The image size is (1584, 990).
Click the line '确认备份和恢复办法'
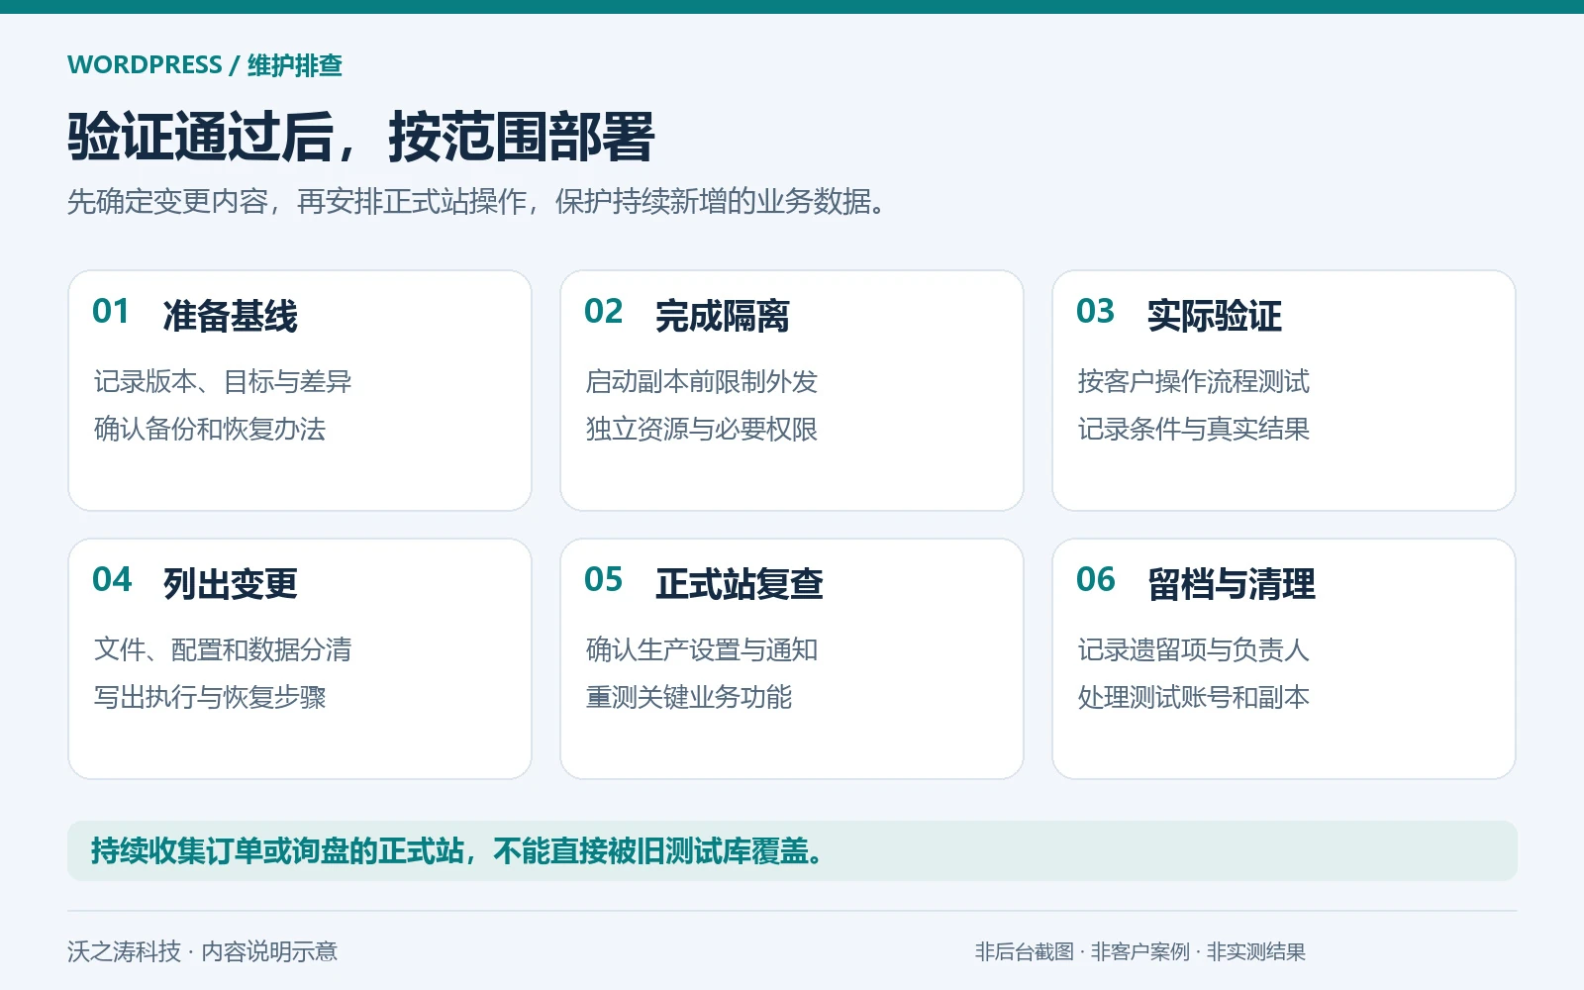(x=210, y=430)
